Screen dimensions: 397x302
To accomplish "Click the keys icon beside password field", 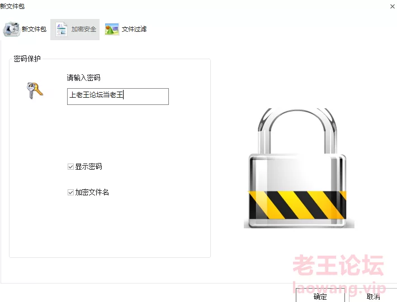I will coord(35,90).
